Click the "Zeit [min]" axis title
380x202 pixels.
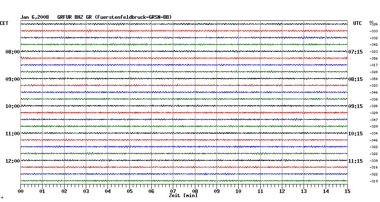(183, 195)
